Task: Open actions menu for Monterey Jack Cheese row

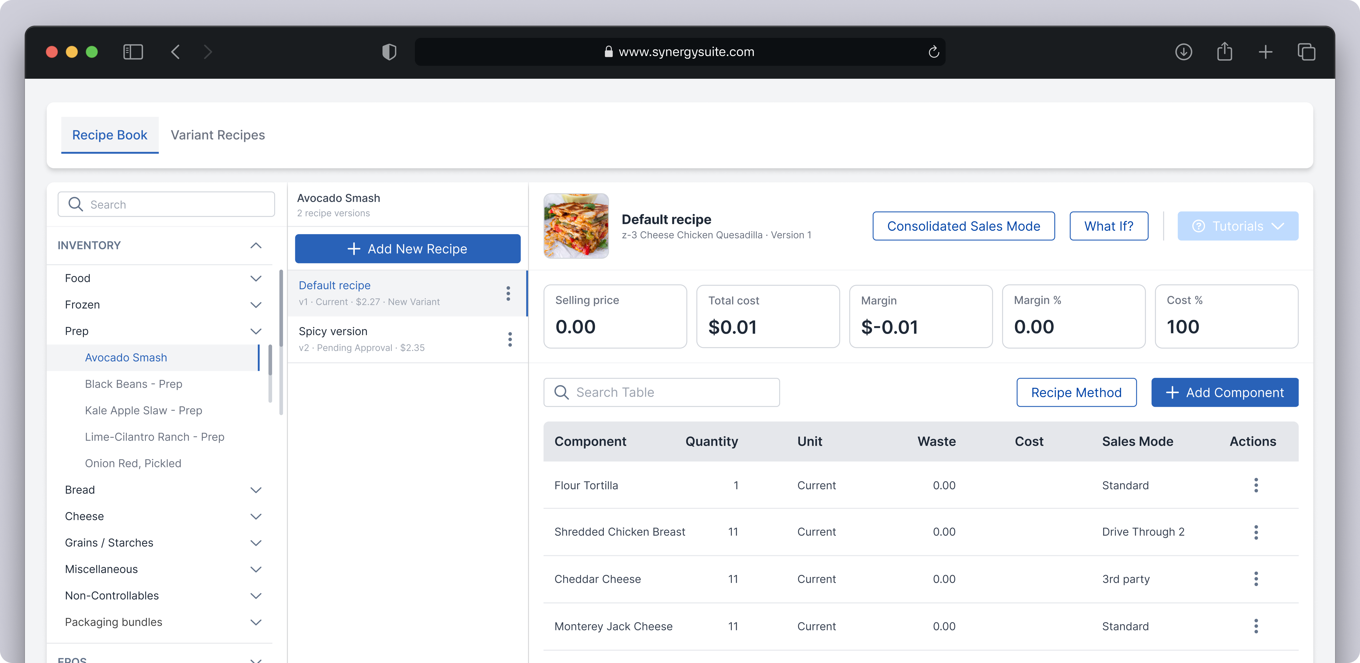Action: 1256,626
